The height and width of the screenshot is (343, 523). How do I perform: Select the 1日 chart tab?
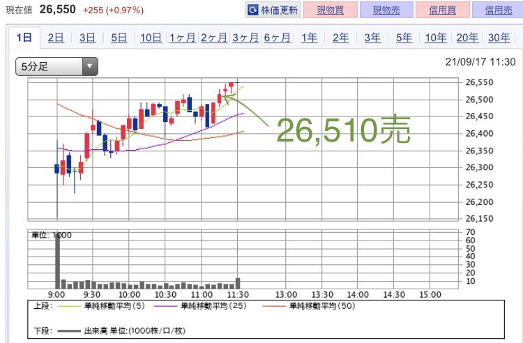coord(24,38)
